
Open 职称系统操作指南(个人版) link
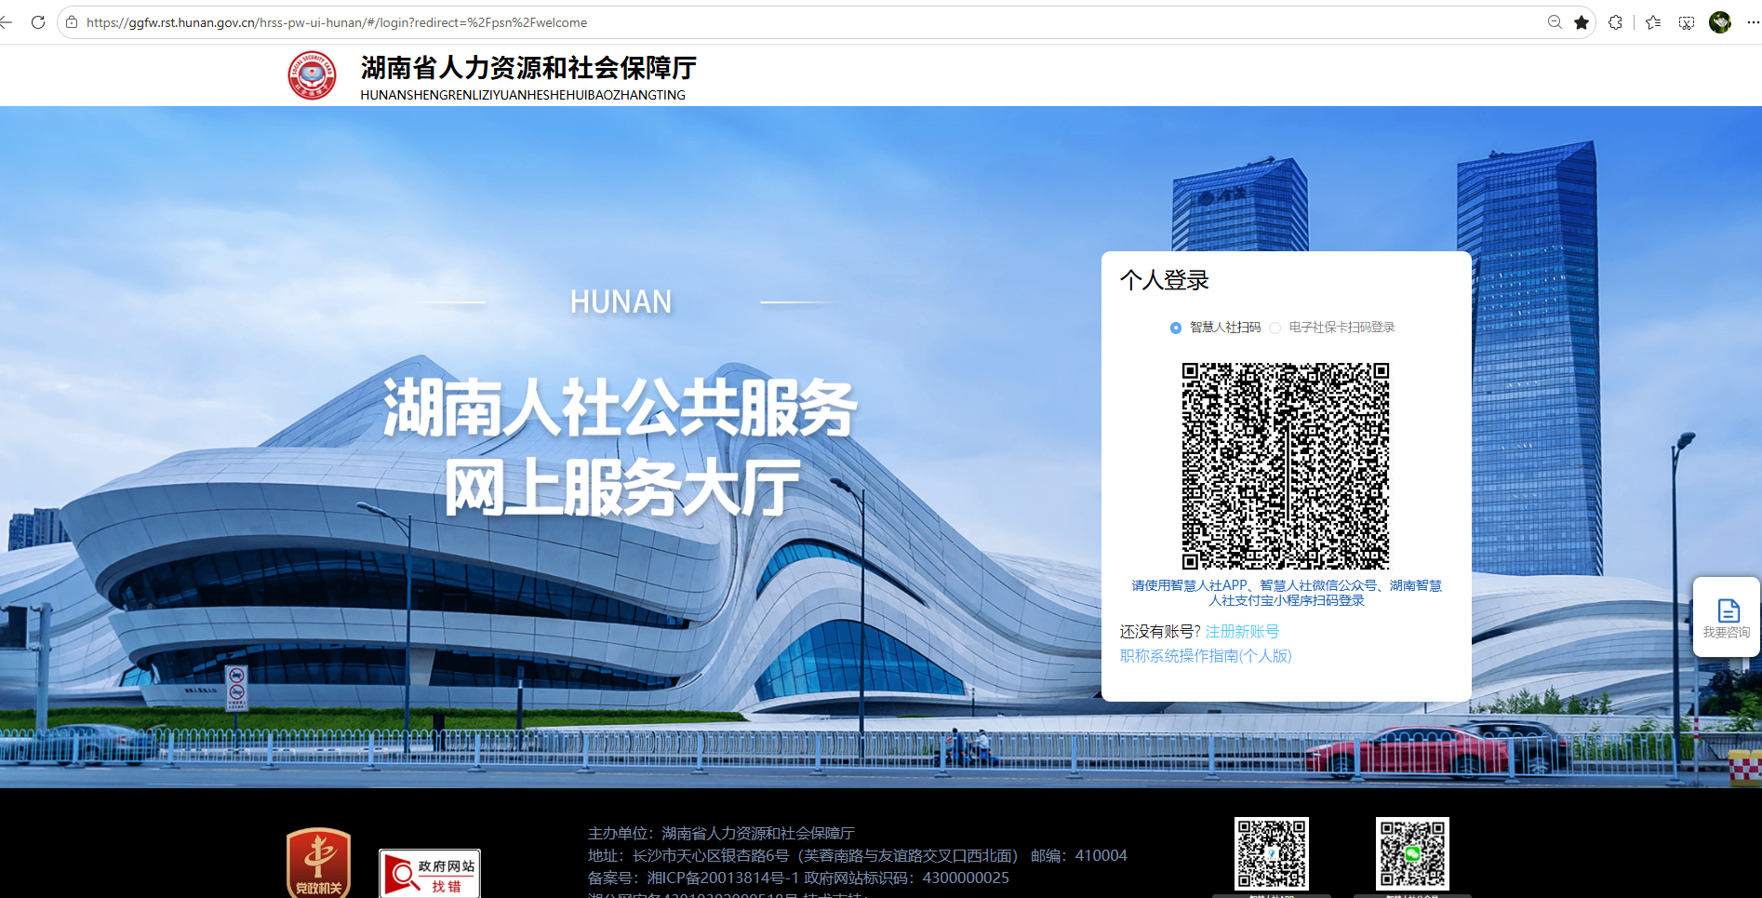coord(1206,656)
